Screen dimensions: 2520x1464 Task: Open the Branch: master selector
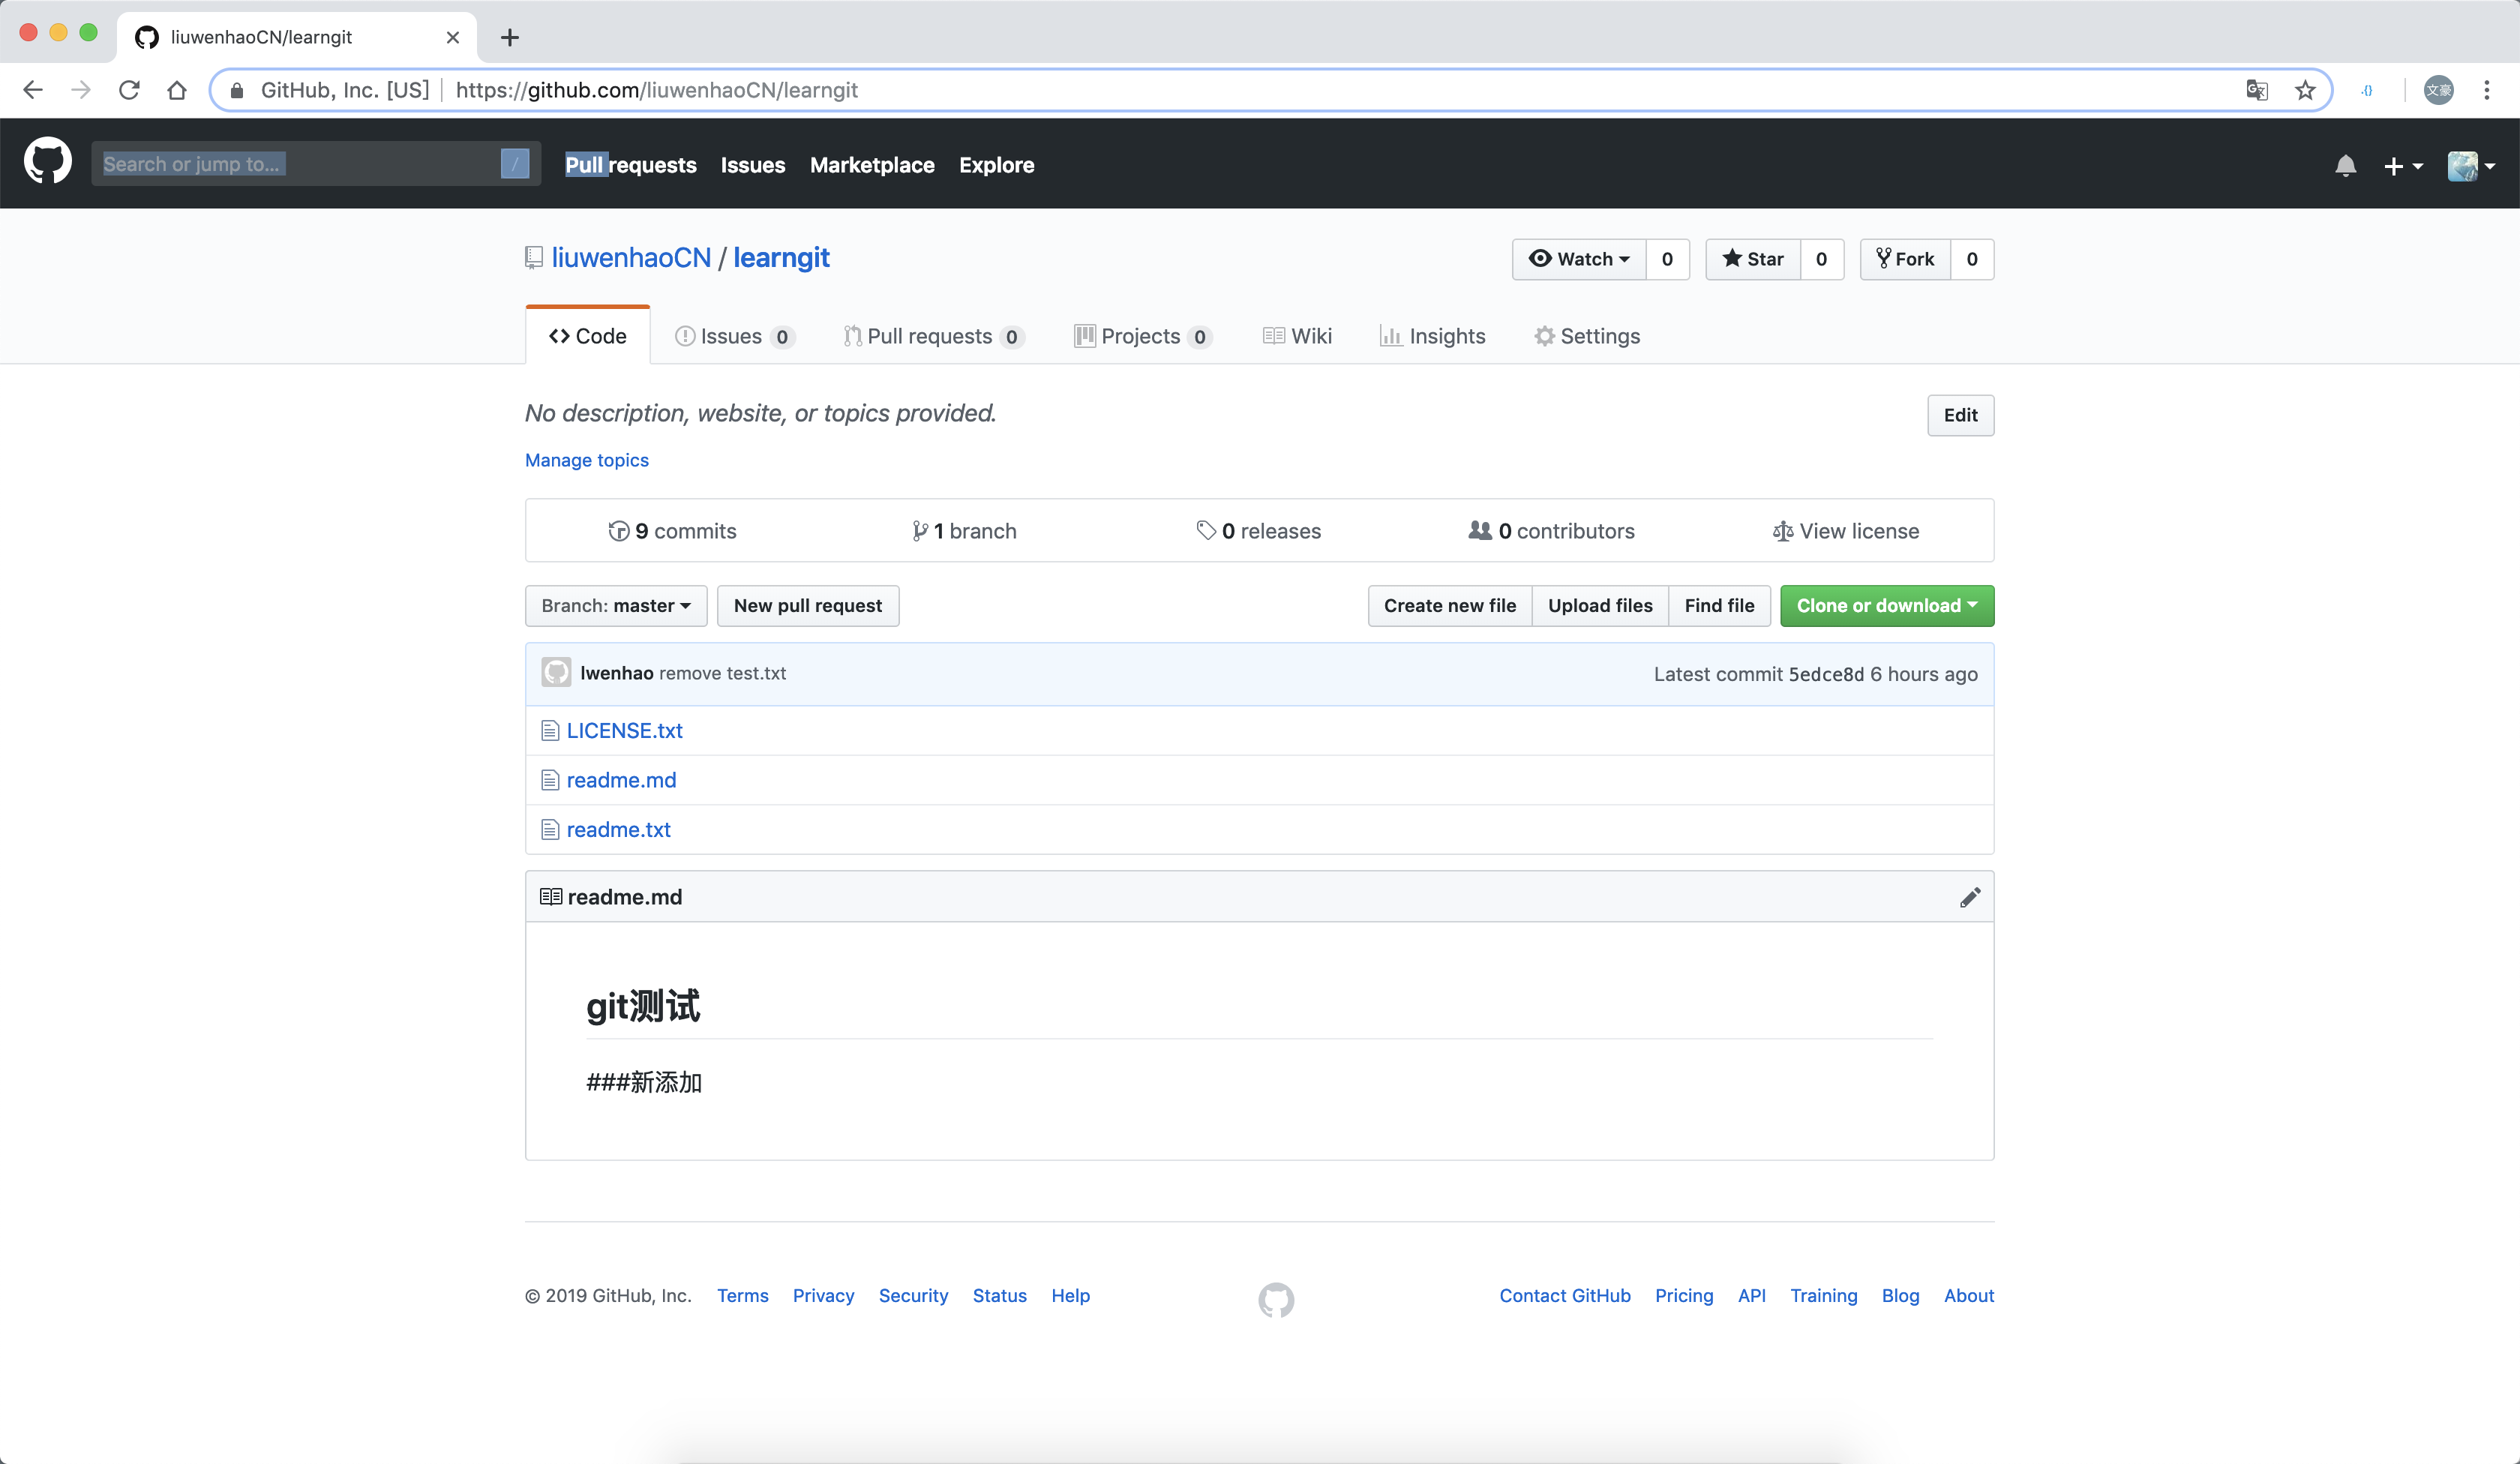616,605
